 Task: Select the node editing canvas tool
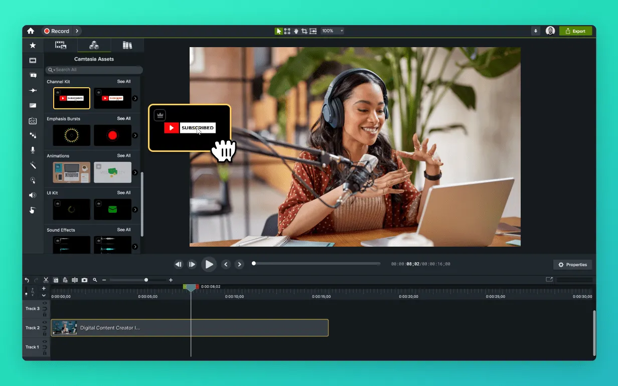click(287, 31)
